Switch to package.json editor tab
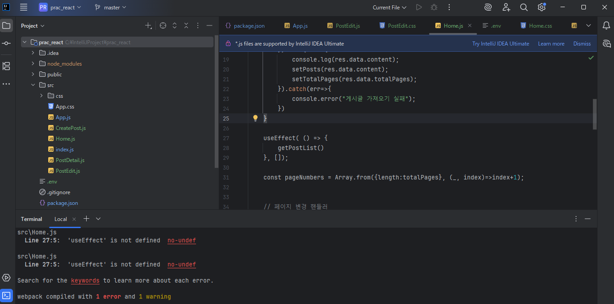The image size is (614, 304). [245, 26]
